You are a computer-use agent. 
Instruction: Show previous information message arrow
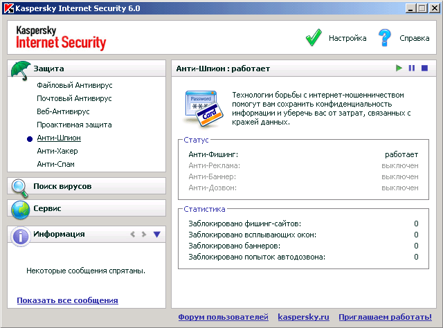tap(132, 235)
